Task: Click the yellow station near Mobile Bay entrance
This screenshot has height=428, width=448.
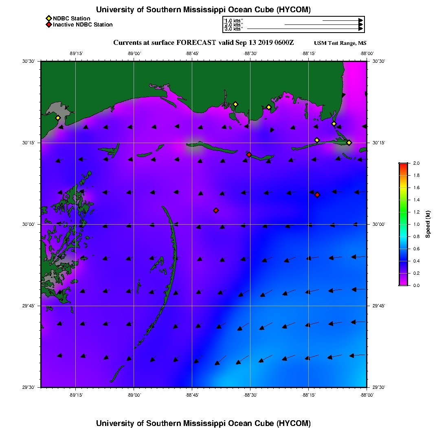Action: pyautogui.click(x=334, y=124)
